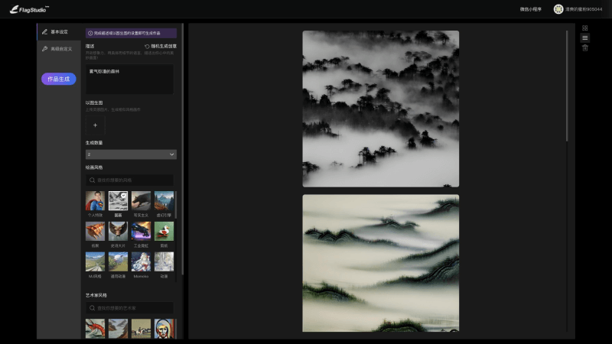Switch to grid view layout icon
The image size is (612, 344).
point(585,28)
